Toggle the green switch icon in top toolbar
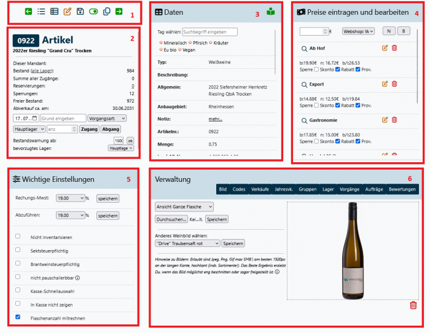430x333 pixels. pyautogui.click(x=93, y=12)
